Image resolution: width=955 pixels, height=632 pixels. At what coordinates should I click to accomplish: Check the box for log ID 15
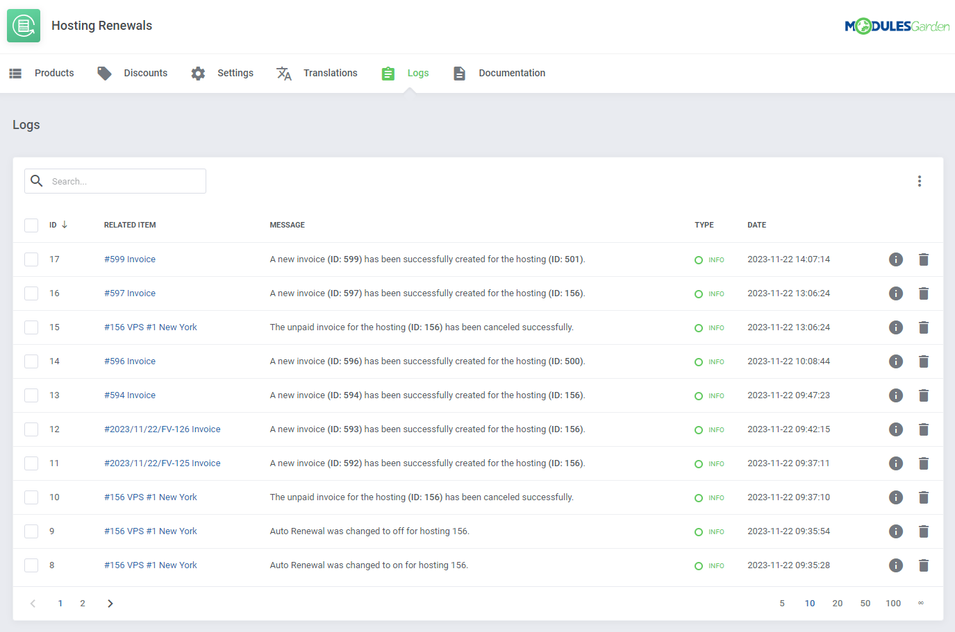[31, 327]
